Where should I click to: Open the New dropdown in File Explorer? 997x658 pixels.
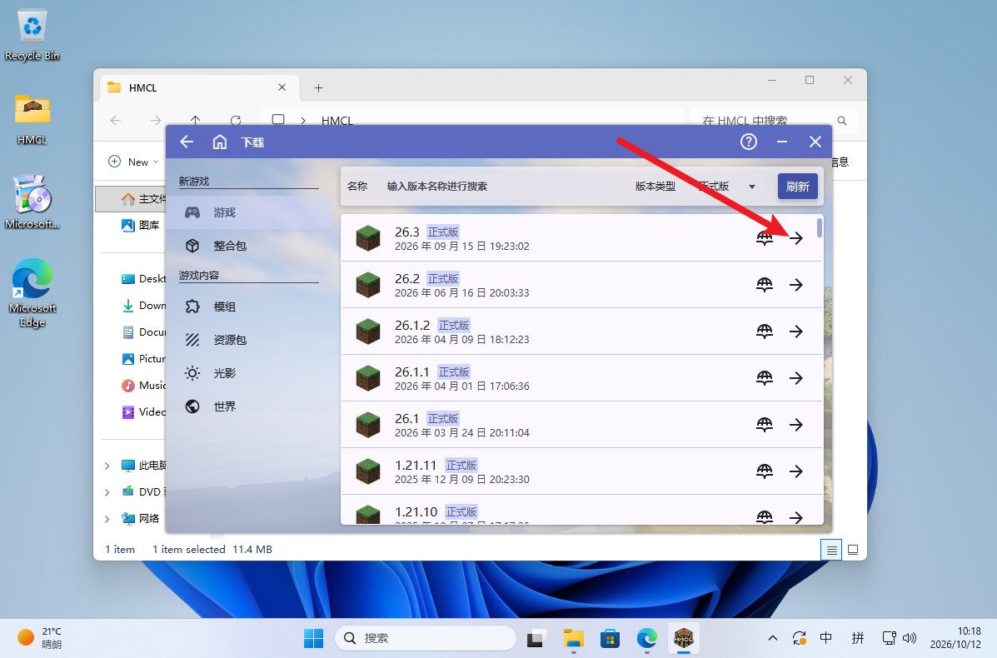[133, 162]
